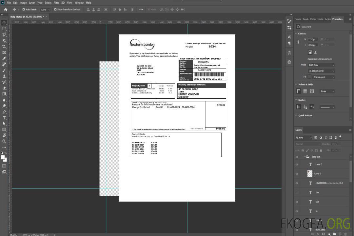Select the Crop tool

coord(4,47)
